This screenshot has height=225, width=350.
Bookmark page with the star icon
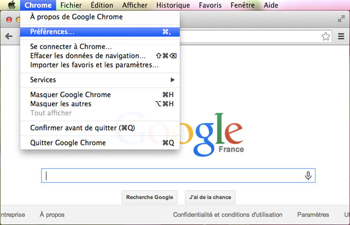[x=326, y=36]
